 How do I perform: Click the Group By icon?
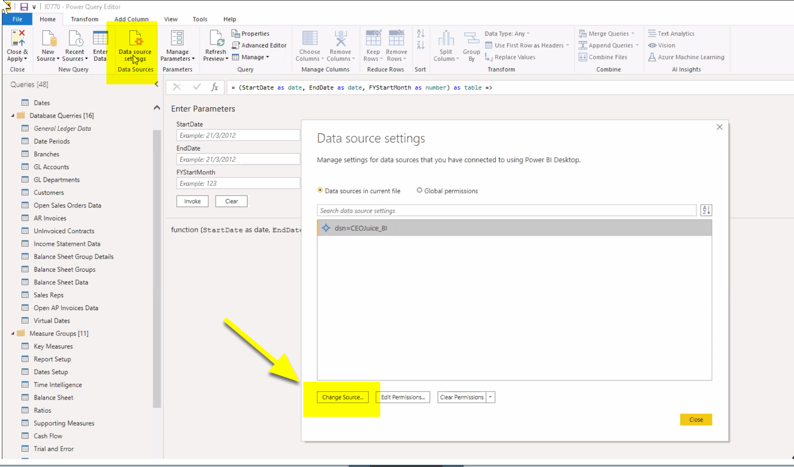(x=472, y=38)
